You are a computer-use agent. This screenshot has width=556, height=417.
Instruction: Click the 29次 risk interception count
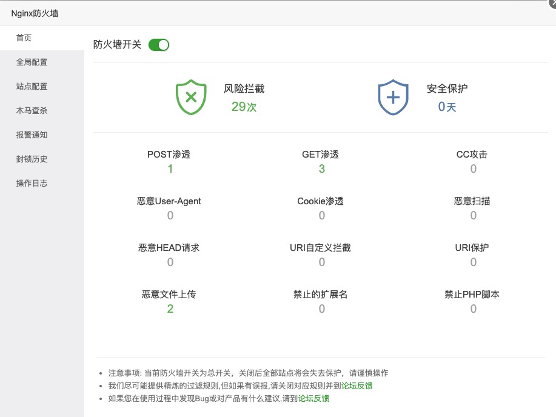(244, 107)
